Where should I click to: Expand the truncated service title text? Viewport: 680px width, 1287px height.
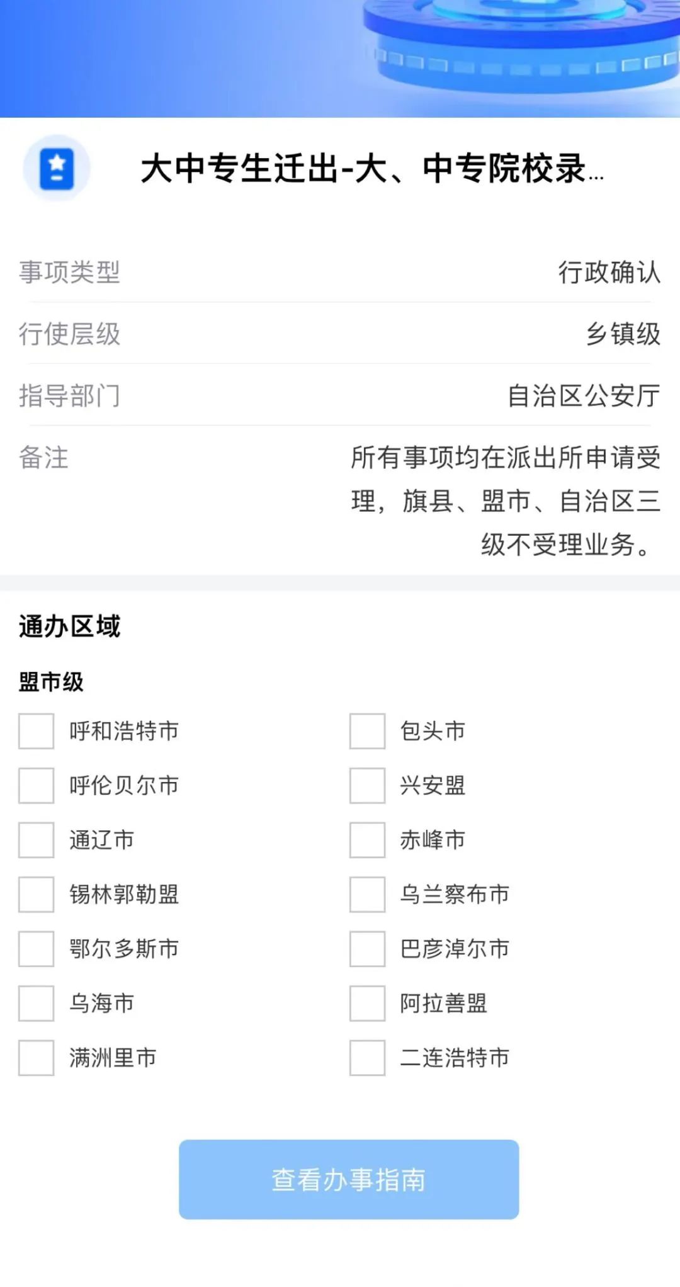tap(371, 169)
